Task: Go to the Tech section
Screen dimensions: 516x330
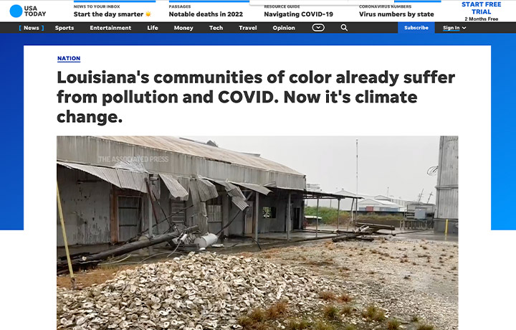Action: click(x=216, y=28)
